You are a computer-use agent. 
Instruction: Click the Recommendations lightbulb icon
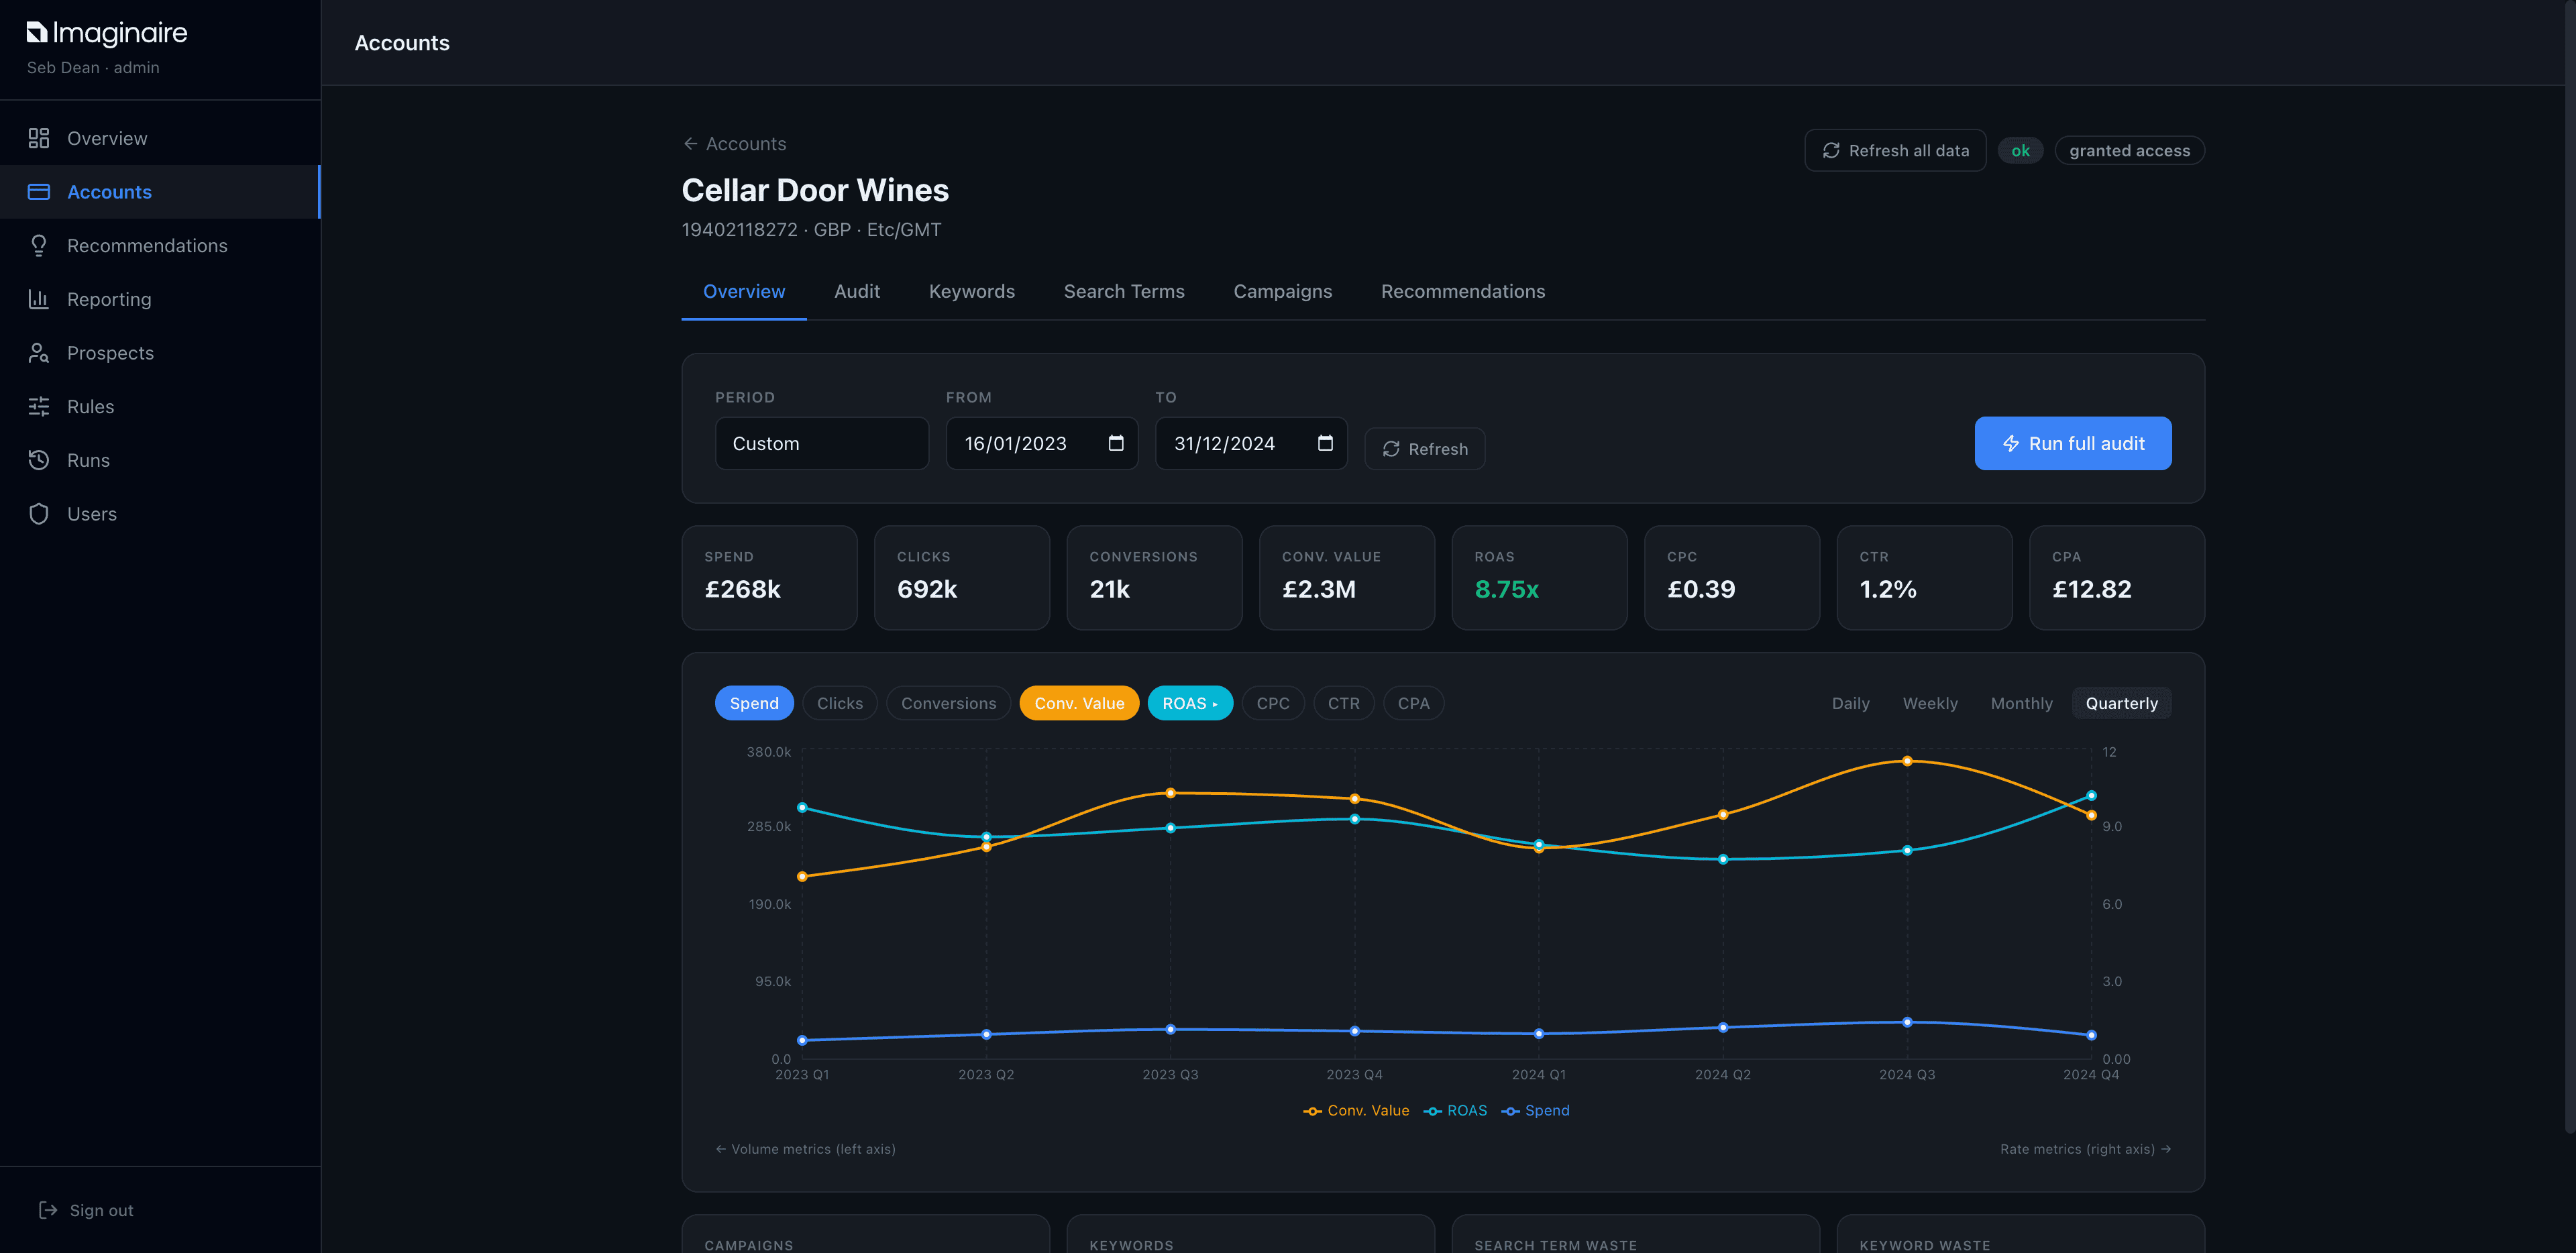point(39,246)
